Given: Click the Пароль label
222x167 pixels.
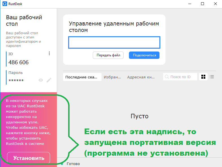Looking at the screenshot, I should 16,72.
